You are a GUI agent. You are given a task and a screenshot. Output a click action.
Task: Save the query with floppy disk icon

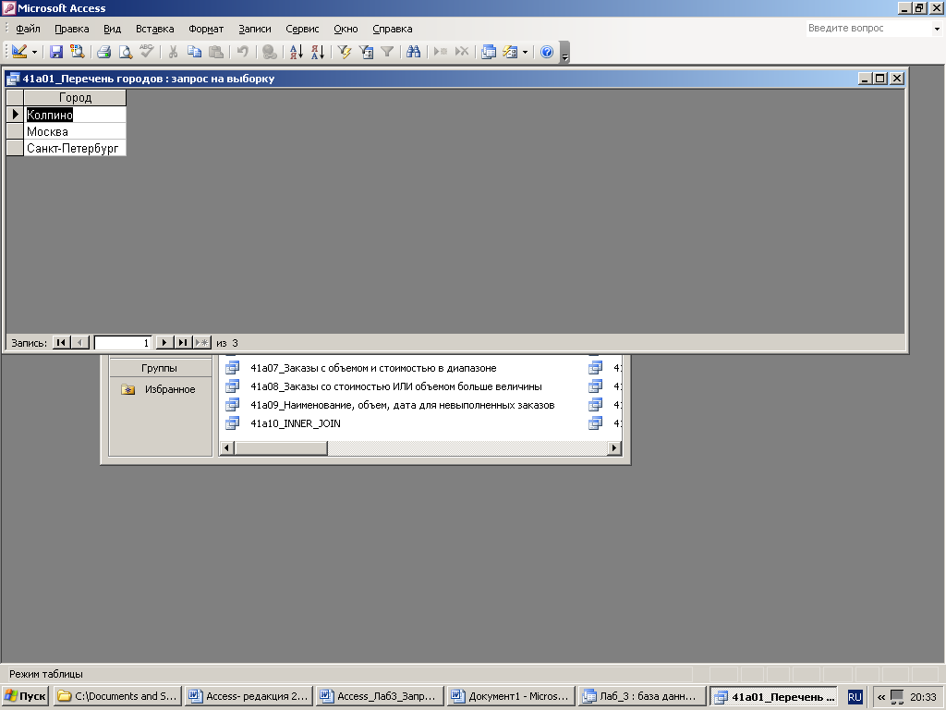tap(56, 52)
